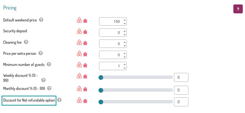Decrease Security deposit using down arrow
The height and width of the screenshot is (113, 245).
pos(125,35)
